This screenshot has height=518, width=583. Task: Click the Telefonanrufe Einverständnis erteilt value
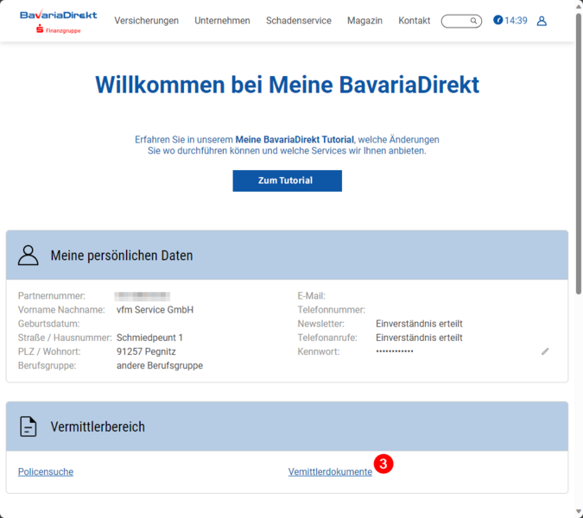pos(419,338)
